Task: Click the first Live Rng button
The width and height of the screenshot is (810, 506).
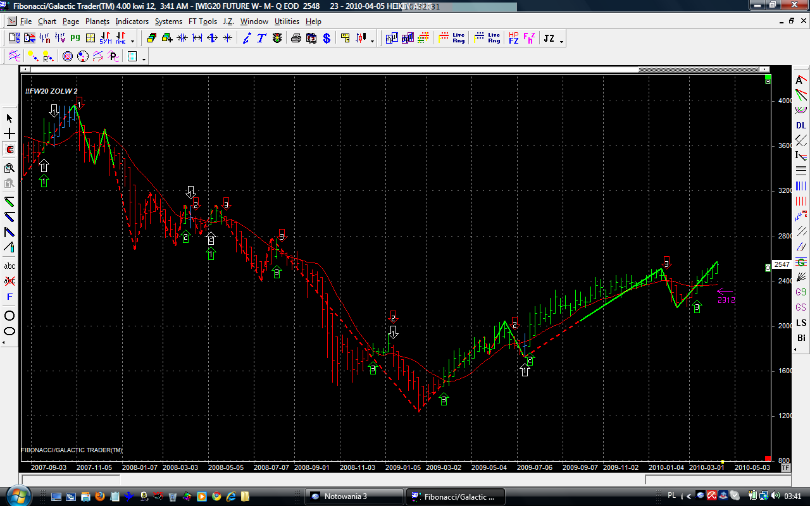Action: (459, 39)
